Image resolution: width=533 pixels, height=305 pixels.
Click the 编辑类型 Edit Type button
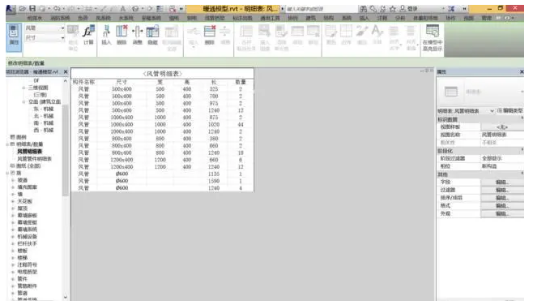[510, 110]
